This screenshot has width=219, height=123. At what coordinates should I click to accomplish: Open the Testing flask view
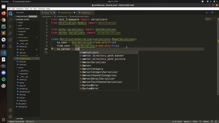[10, 46]
